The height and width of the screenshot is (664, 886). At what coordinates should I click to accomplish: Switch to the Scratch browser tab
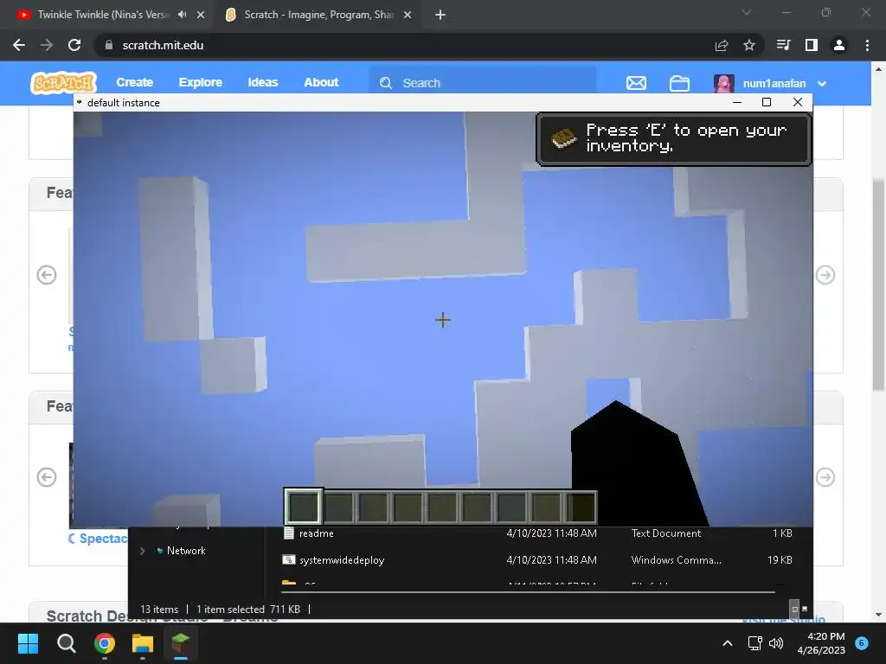(x=318, y=15)
